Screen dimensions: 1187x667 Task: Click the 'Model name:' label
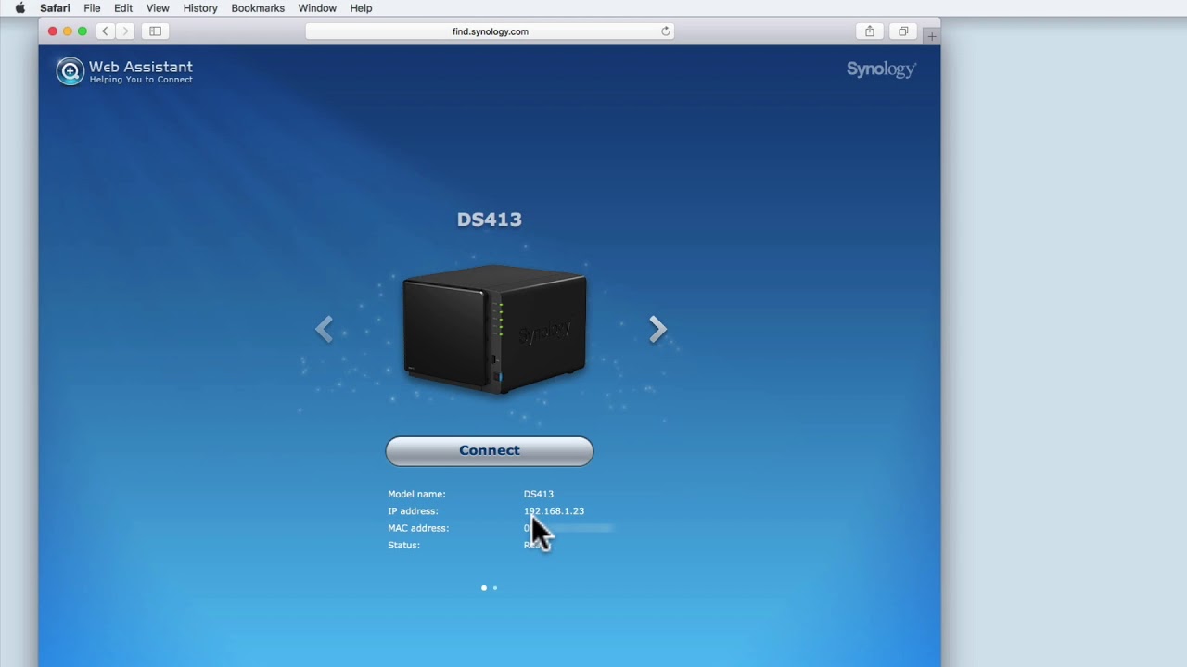pos(416,495)
